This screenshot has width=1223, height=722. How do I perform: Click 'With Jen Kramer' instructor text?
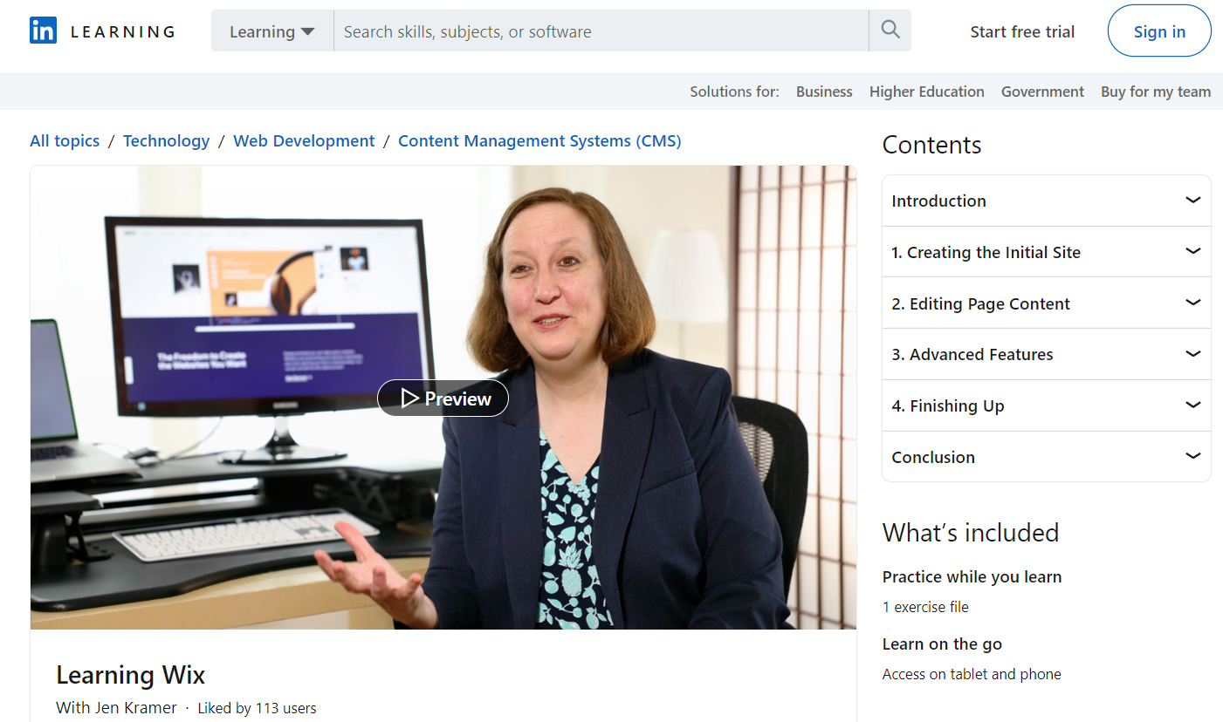point(116,708)
